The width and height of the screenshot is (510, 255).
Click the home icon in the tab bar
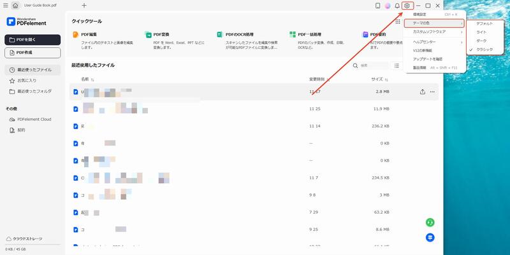point(15,6)
